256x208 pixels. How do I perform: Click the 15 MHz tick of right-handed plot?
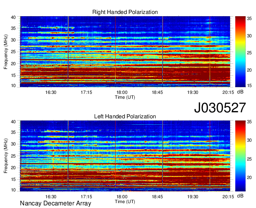coord(13,75)
